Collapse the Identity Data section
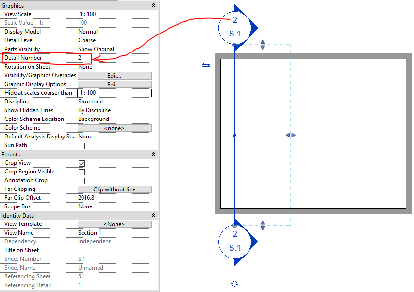Viewport: 414px width, 292px height. pyautogui.click(x=153, y=215)
